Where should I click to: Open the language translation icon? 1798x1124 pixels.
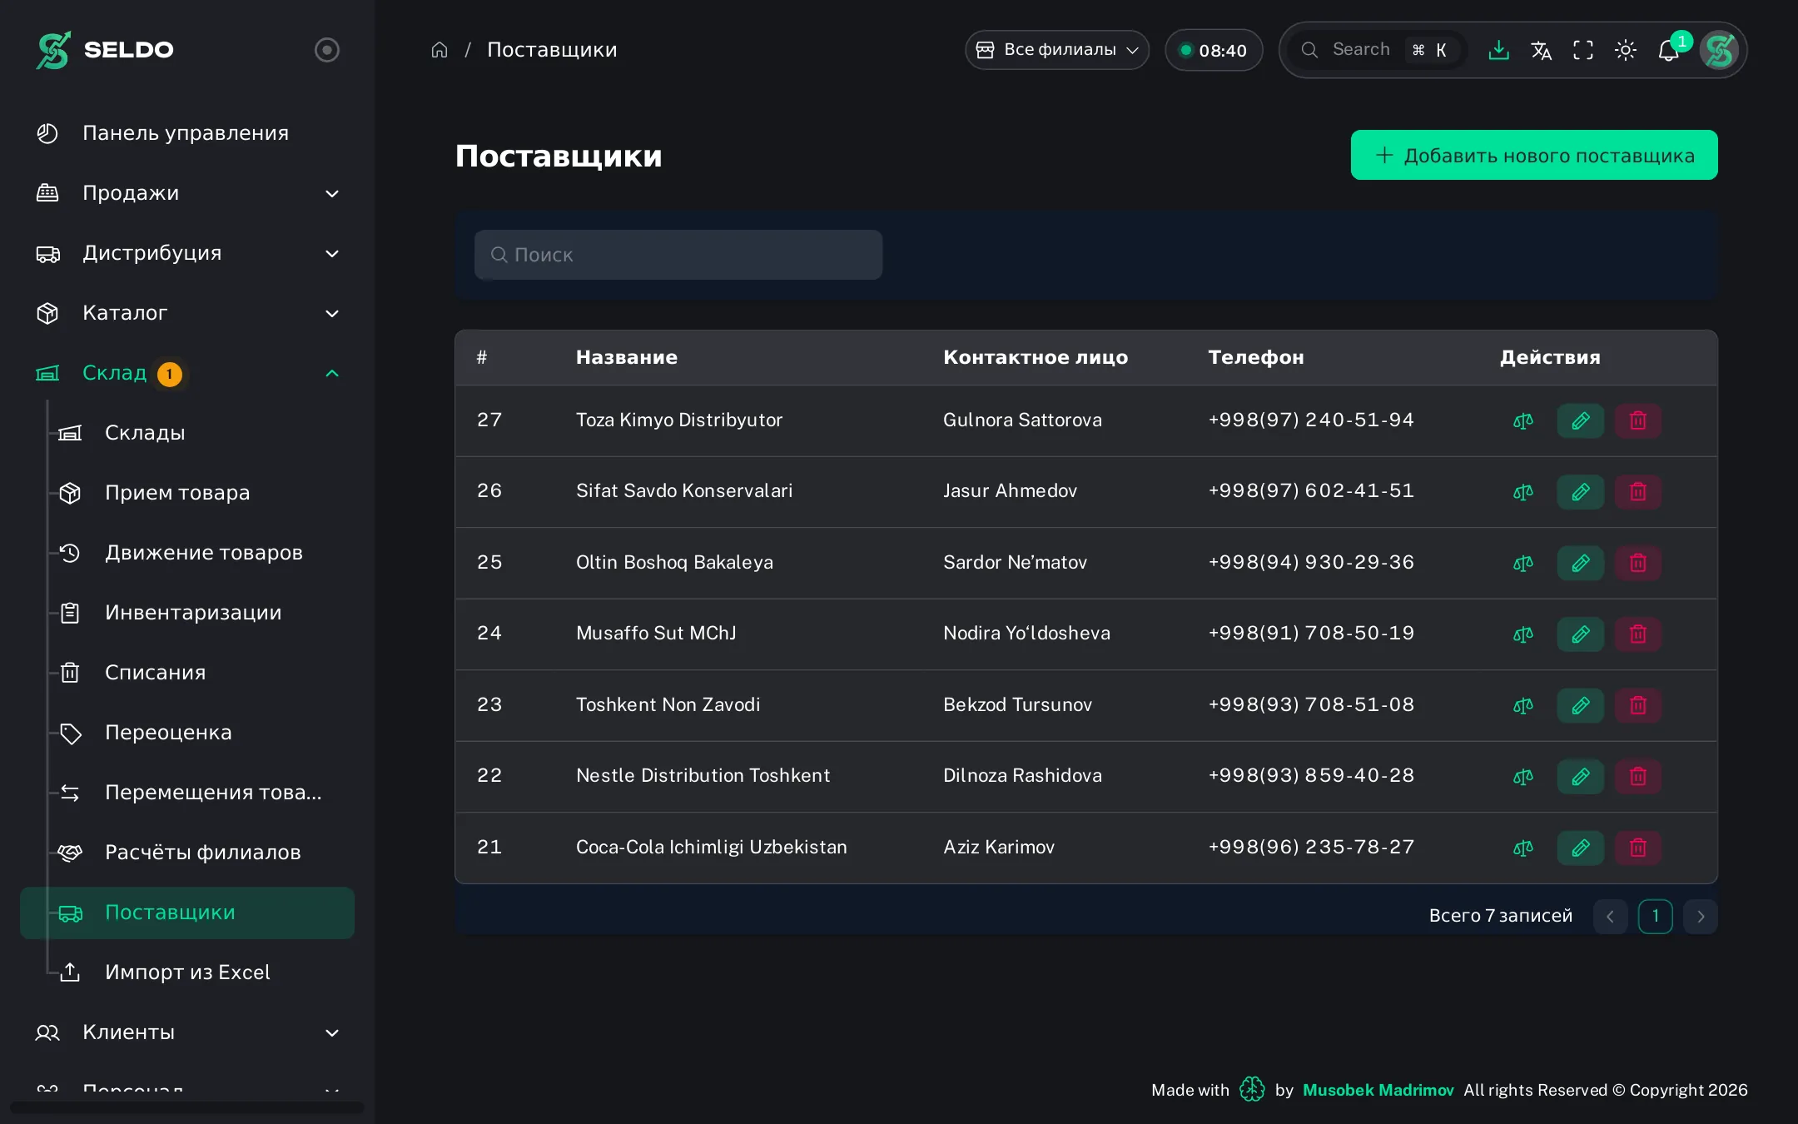[1541, 50]
